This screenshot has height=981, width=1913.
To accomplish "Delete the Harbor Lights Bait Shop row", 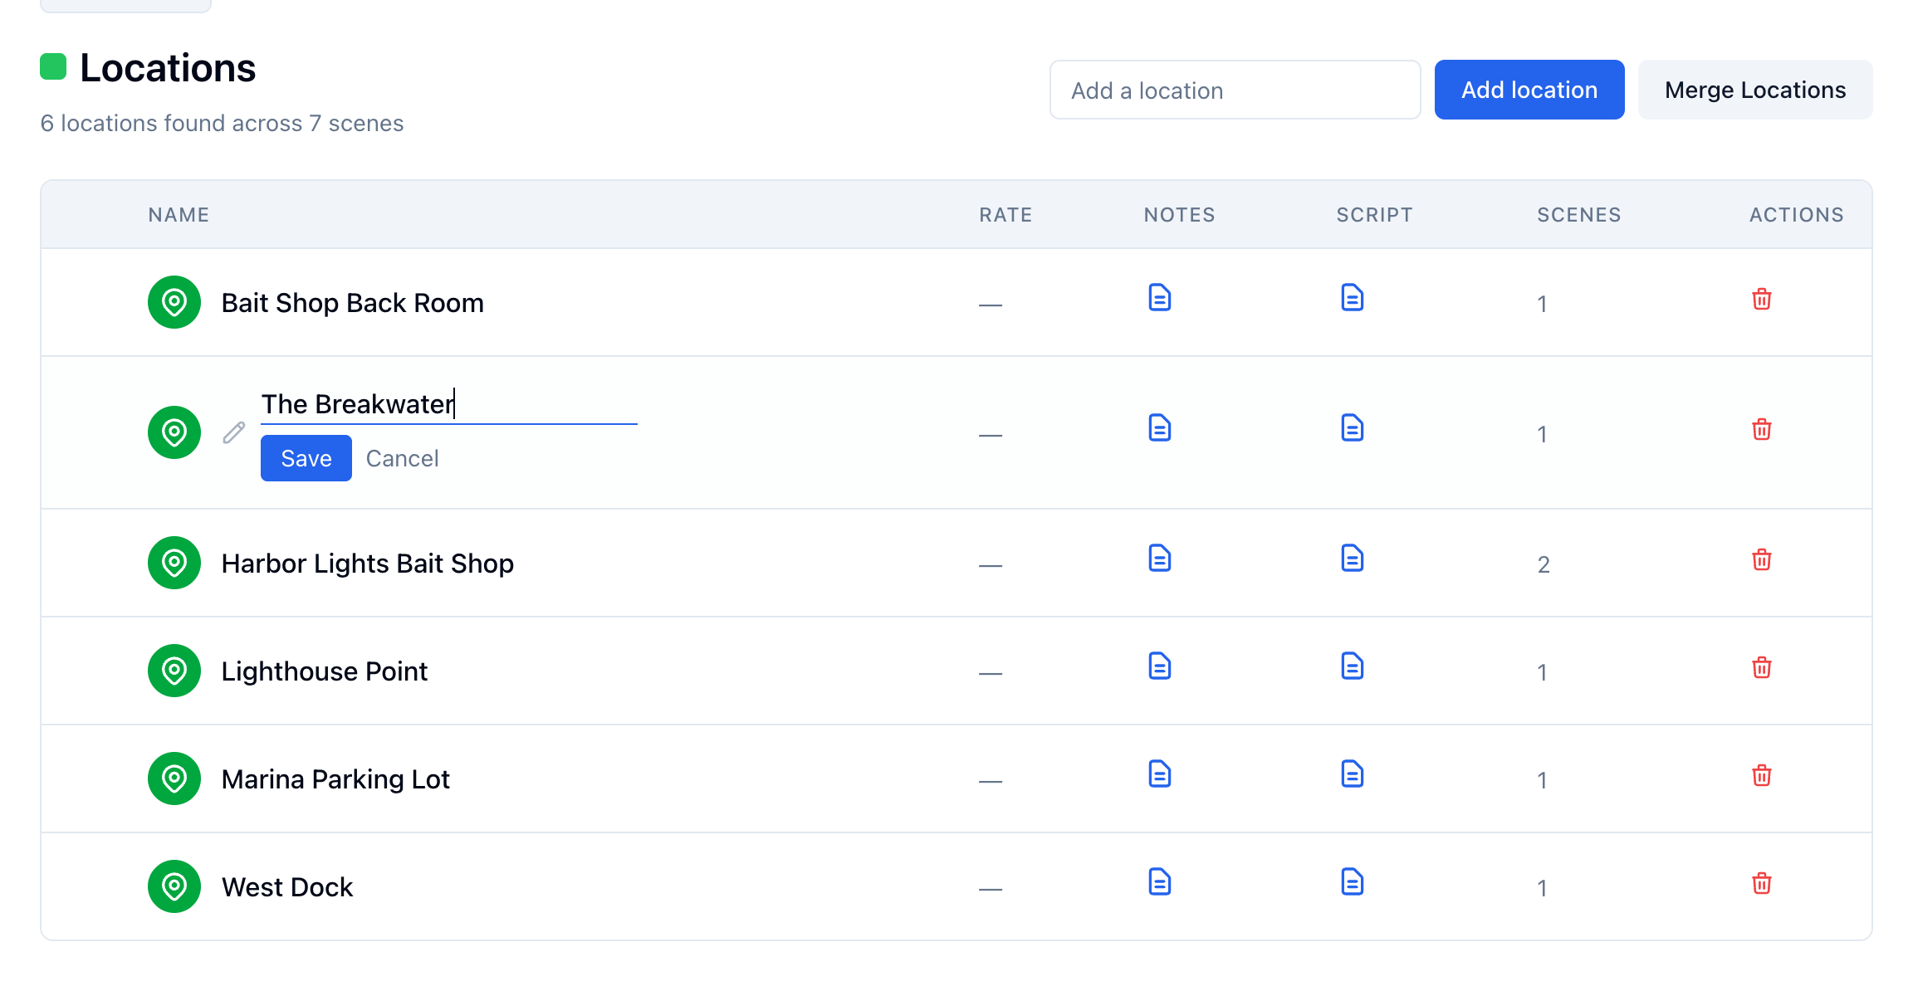I will click(x=1761, y=560).
